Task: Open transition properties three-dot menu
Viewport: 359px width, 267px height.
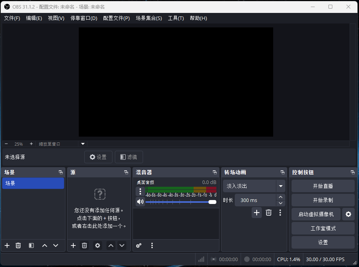Action: click(x=280, y=213)
